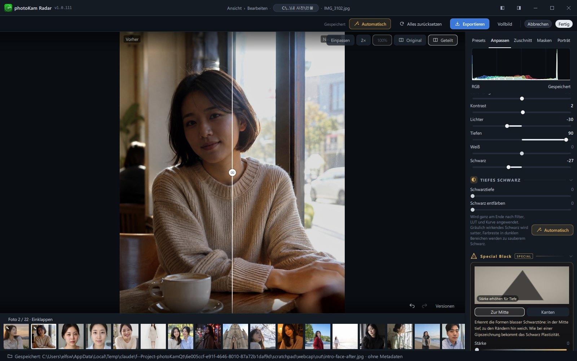The width and height of the screenshot is (577, 361).
Task: Toggle the 100% zoom button
Action: point(382,40)
